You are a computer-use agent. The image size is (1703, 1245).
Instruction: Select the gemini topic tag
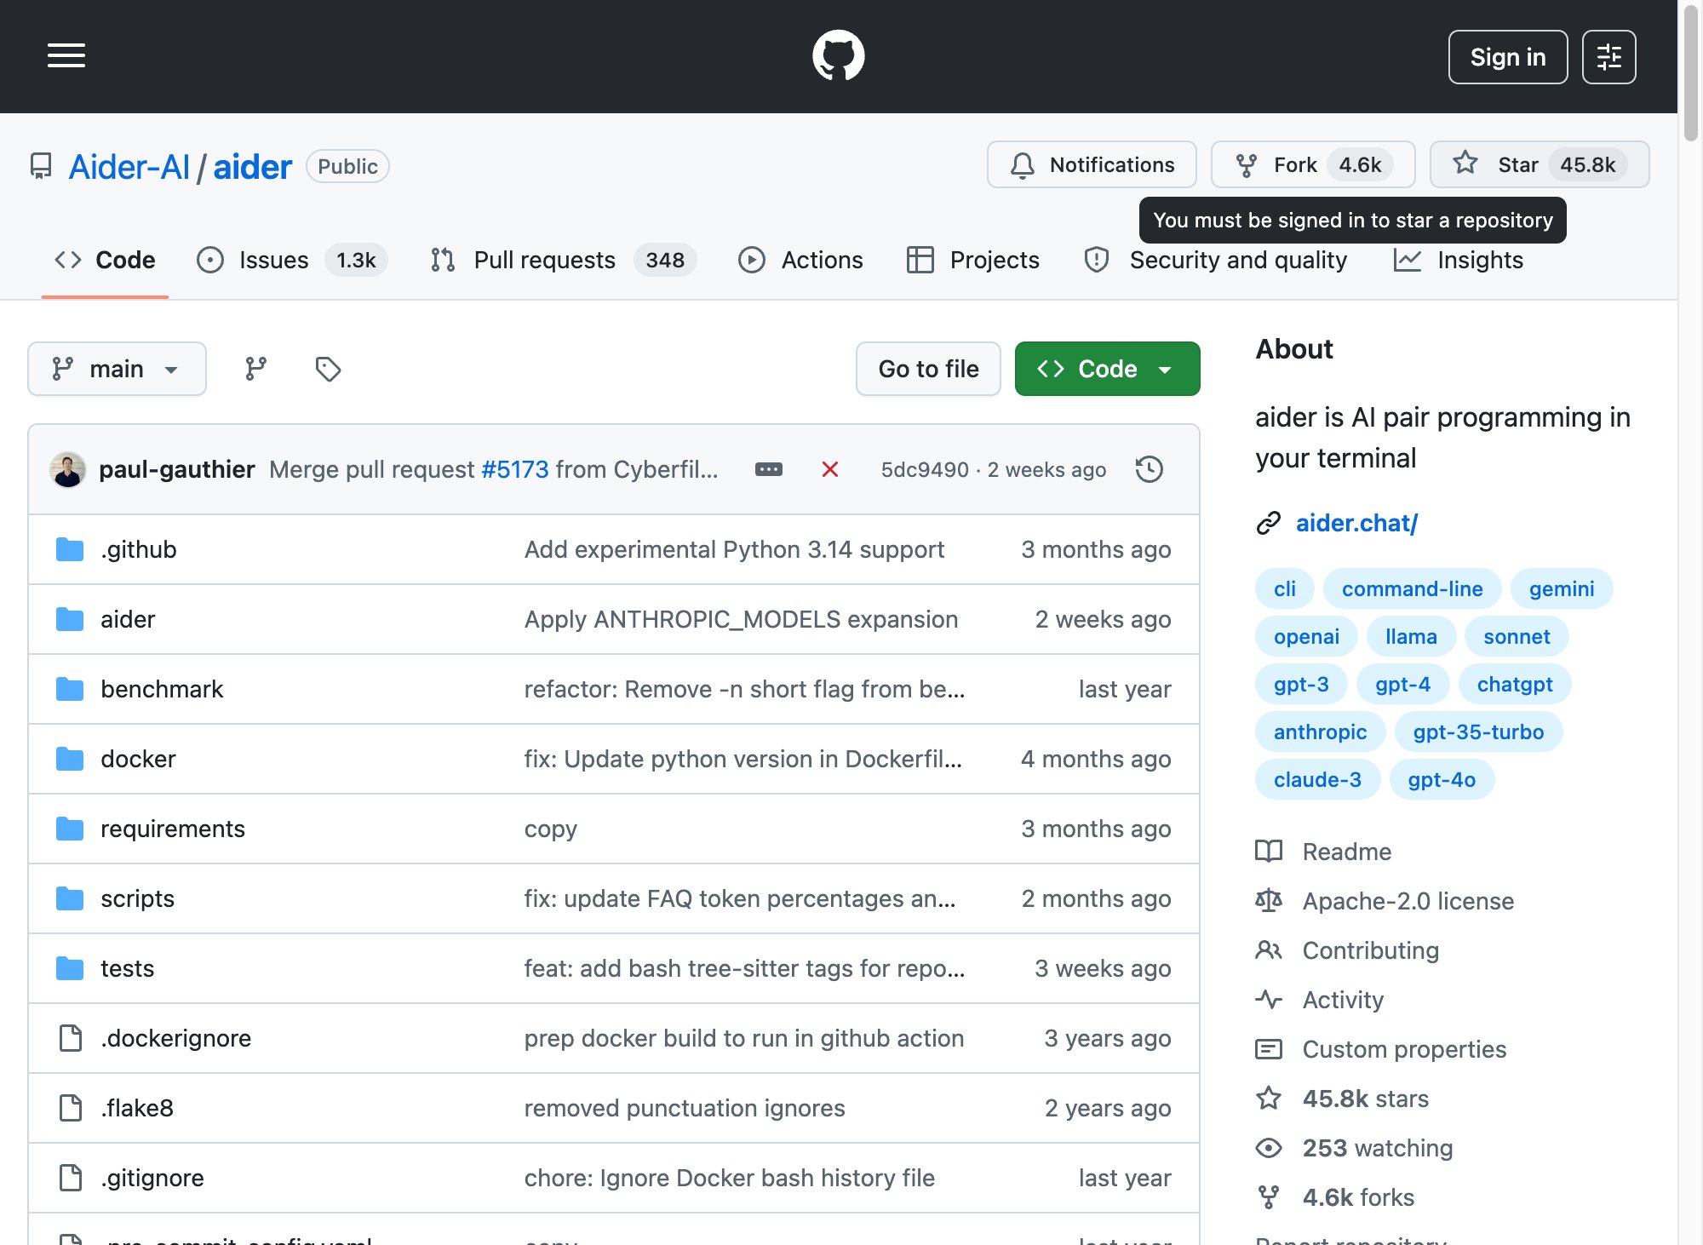click(x=1562, y=588)
